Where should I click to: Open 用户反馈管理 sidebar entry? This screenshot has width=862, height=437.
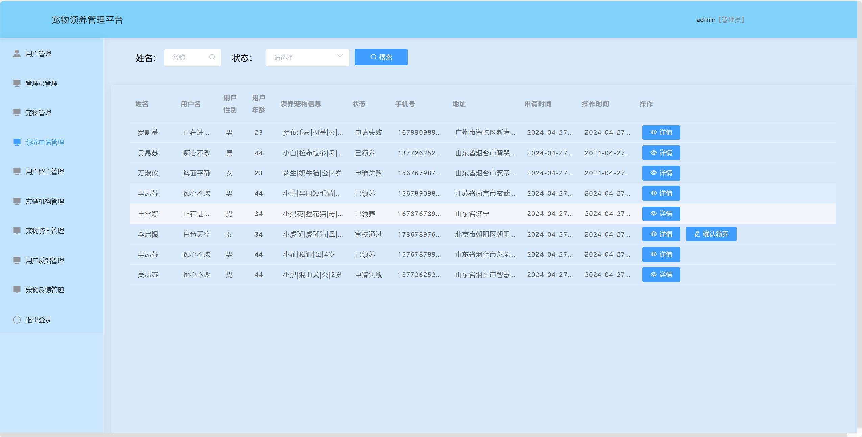pyautogui.click(x=45, y=260)
